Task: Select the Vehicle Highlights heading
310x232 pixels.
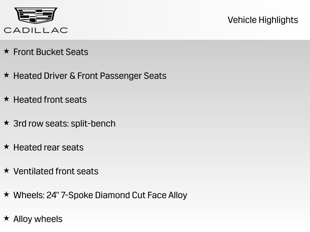Action: 263,20
